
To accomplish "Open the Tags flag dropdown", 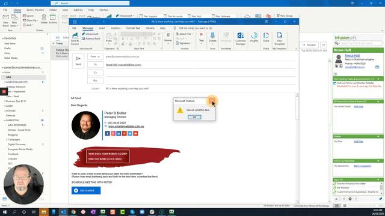I will pos(202,38).
